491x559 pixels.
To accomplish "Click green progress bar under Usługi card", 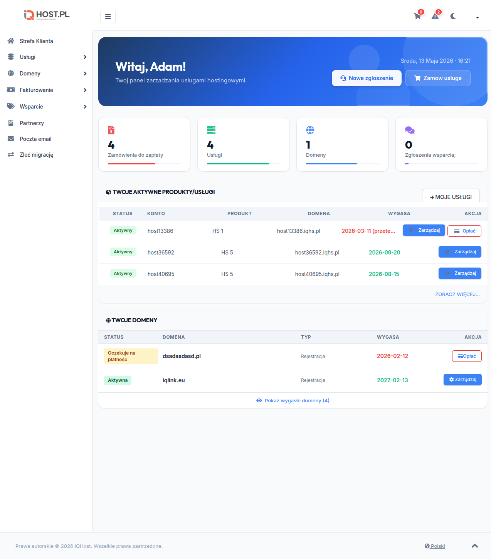I will (238, 164).
